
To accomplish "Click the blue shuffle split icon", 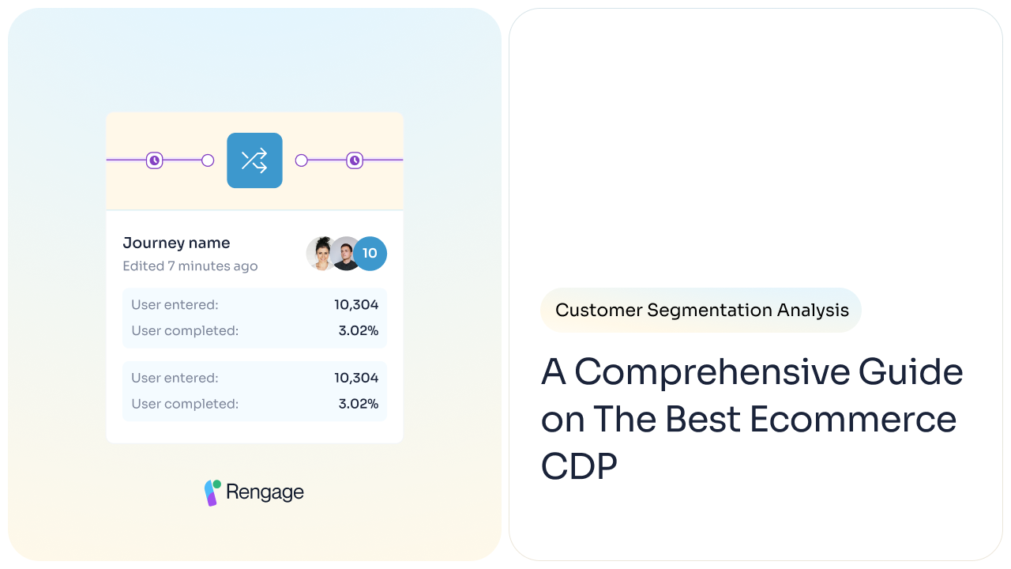I will [x=254, y=160].
